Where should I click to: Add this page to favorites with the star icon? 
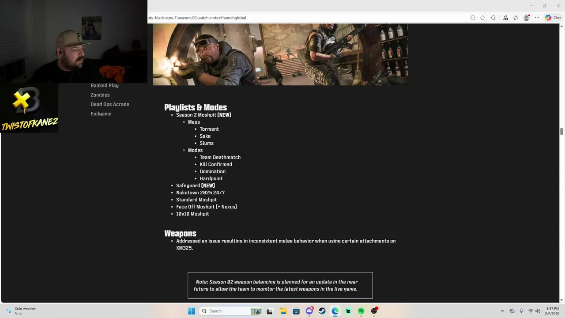[482, 18]
